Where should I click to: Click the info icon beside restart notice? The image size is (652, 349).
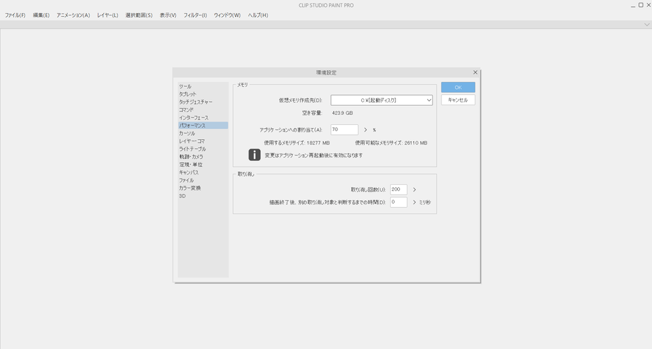[x=254, y=155]
